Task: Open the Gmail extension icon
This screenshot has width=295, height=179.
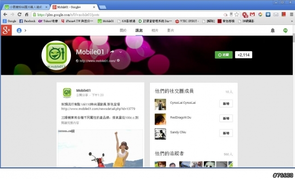Action: (252, 14)
